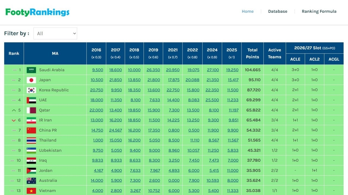Open the Filter by dropdown

[x=55, y=34]
